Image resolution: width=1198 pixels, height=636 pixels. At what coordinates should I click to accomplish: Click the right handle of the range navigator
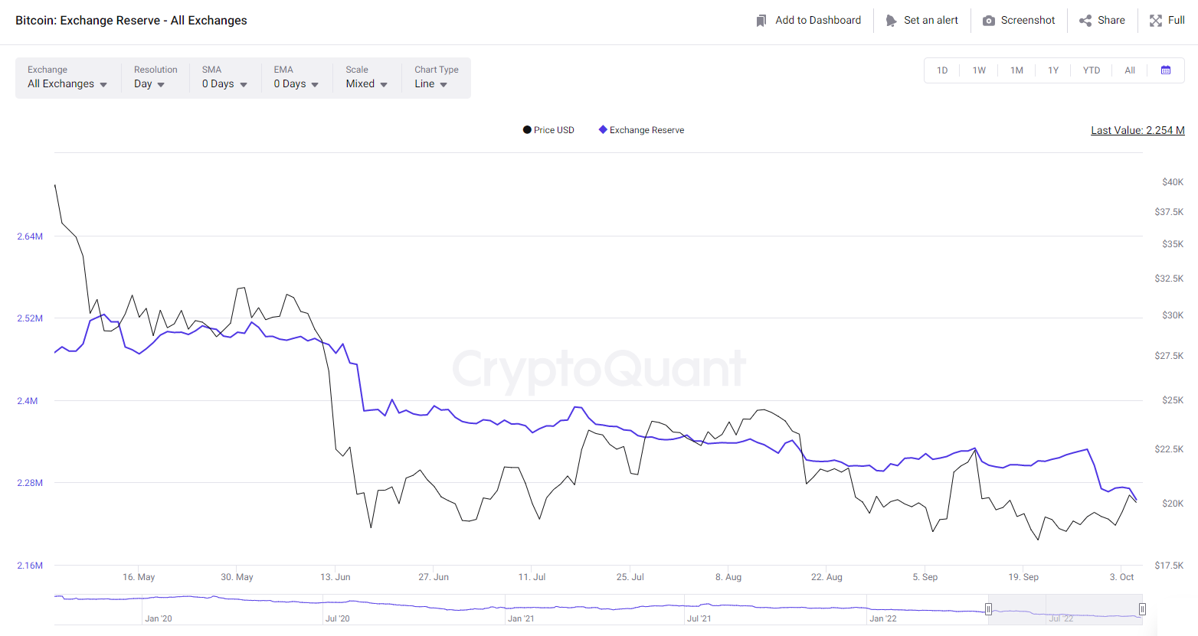[1142, 609]
